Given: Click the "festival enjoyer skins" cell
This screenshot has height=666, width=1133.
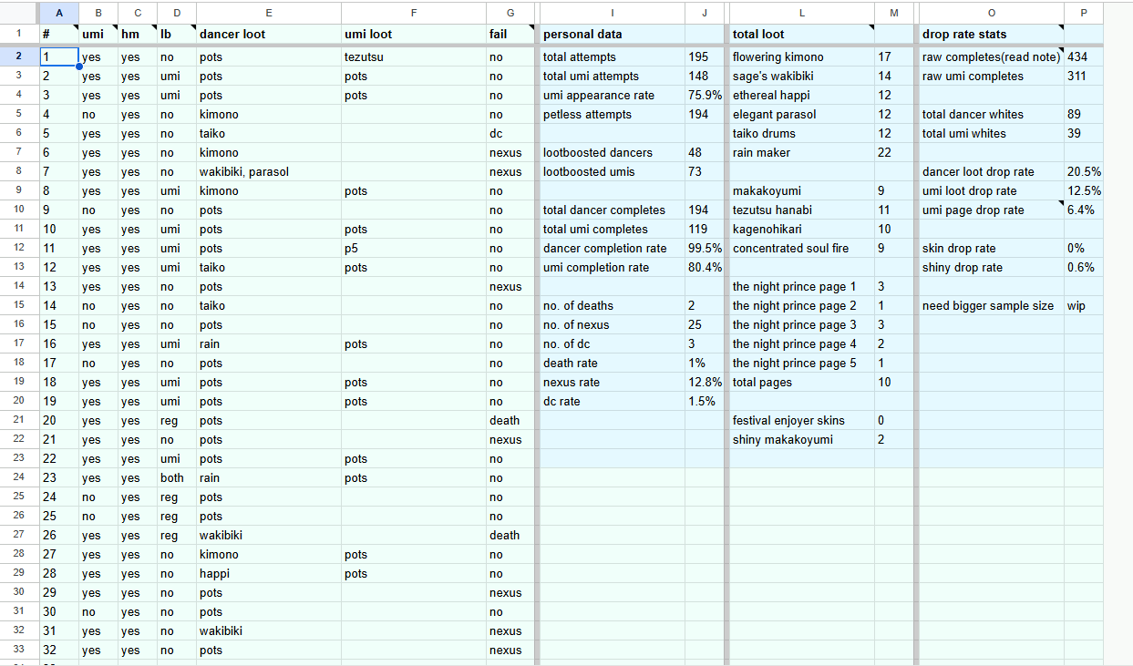Looking at the screenshot, I should tap(801, 421).
